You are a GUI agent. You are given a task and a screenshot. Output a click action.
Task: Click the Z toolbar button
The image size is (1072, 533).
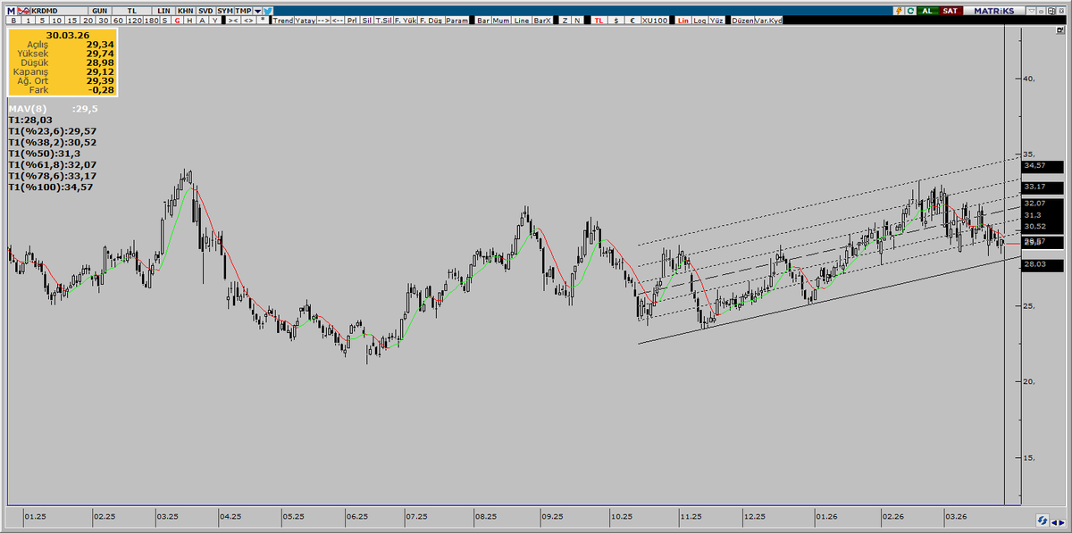565,21
